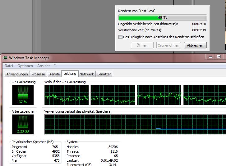226x166 pixels.
Task: Click the Arbeitsspeicher 2.23 GB meter
Action: tap(23, 124)
